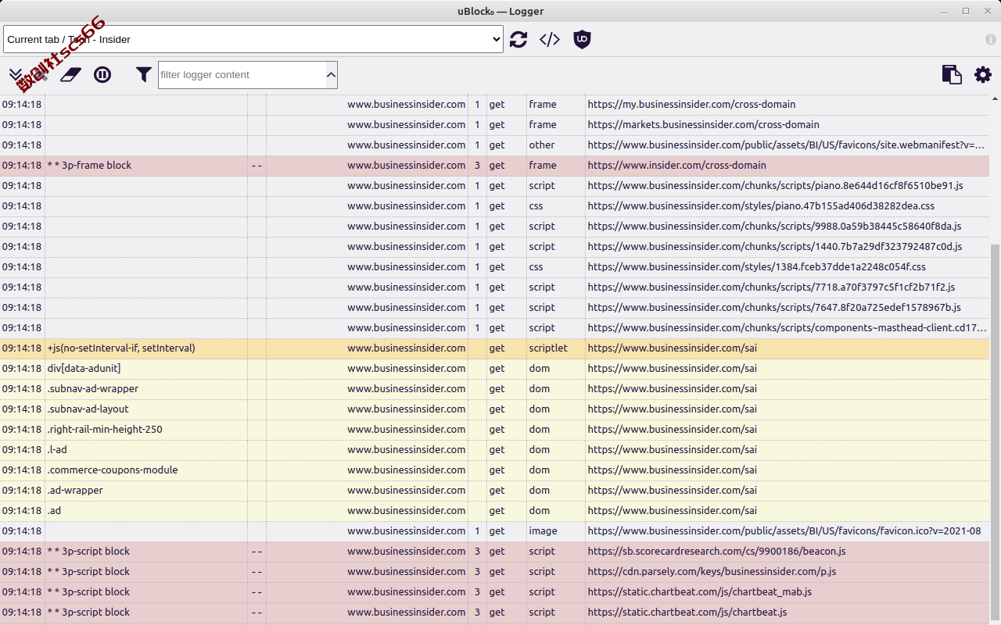This screenshot has height=625, width=1001.
Task: Reload the tab content with refresh icon
Action: coord(518,40)
